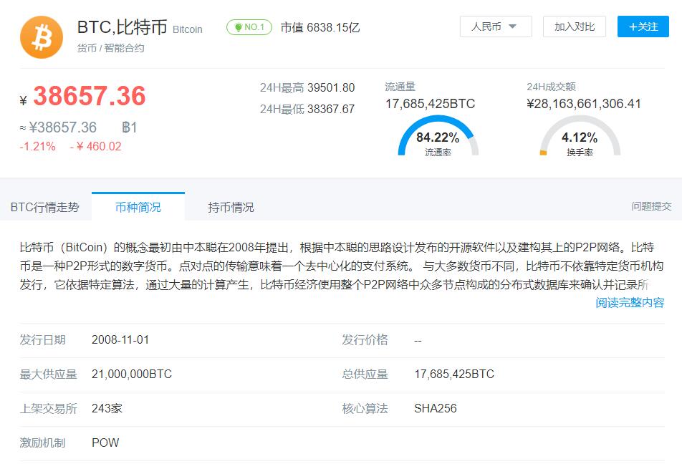Click the 流通量 17,685,425BTC value
The height and width of the screenshot is (469, 682).
[x=430, y=103]
